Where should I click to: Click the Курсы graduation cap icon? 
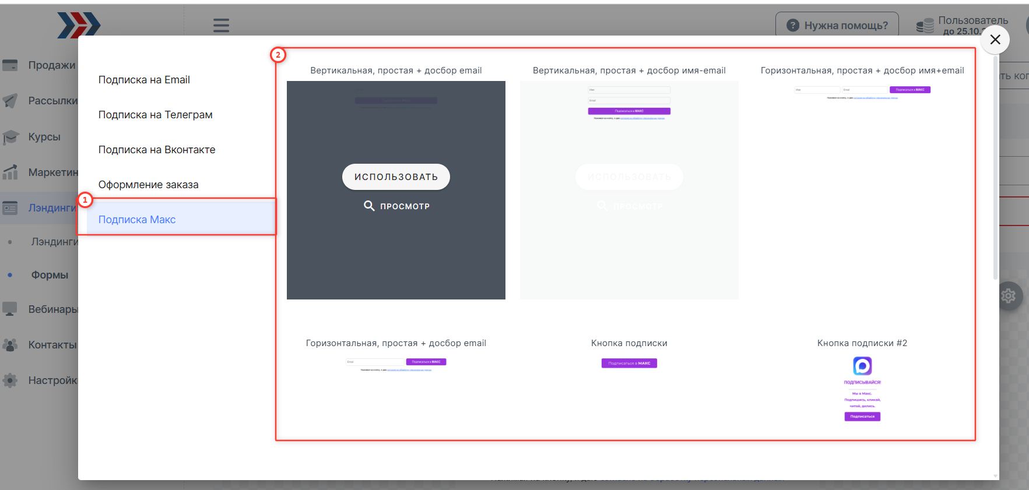tap(10, 137)
